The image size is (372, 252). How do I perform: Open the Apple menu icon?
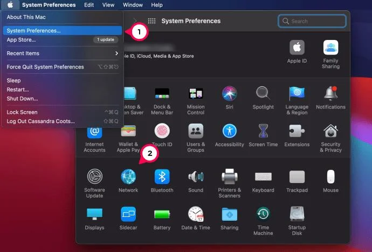click(10, 5)
